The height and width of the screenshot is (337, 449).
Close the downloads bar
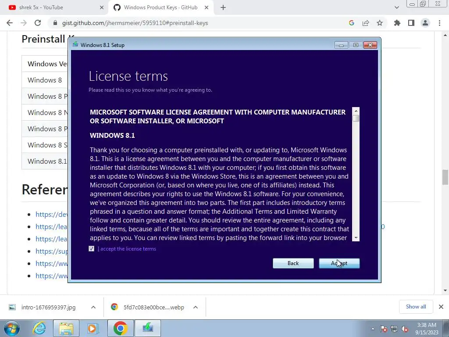click(441, 307)
